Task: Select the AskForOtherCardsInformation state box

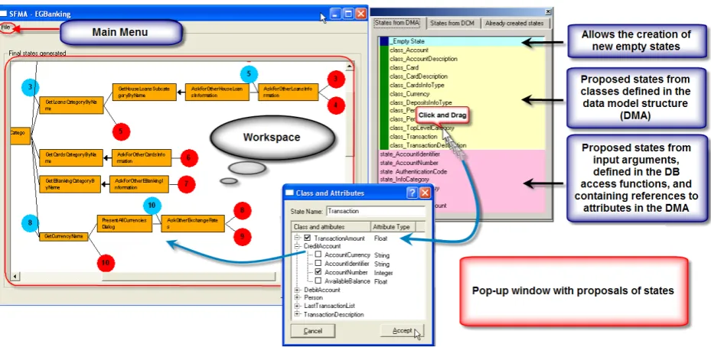Action: click(142, 157)
